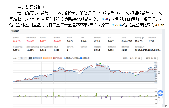Set zoom range to 1年
The height and width of the screenshot is (108, 169).
click(25, 58)
